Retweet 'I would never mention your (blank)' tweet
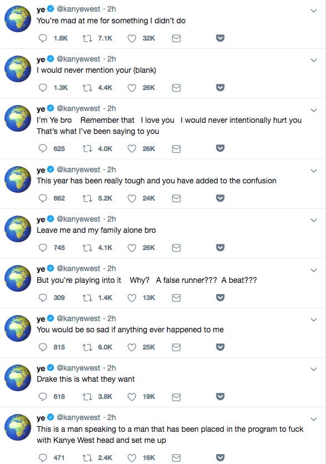326x464 pixels. coord(87,88)
